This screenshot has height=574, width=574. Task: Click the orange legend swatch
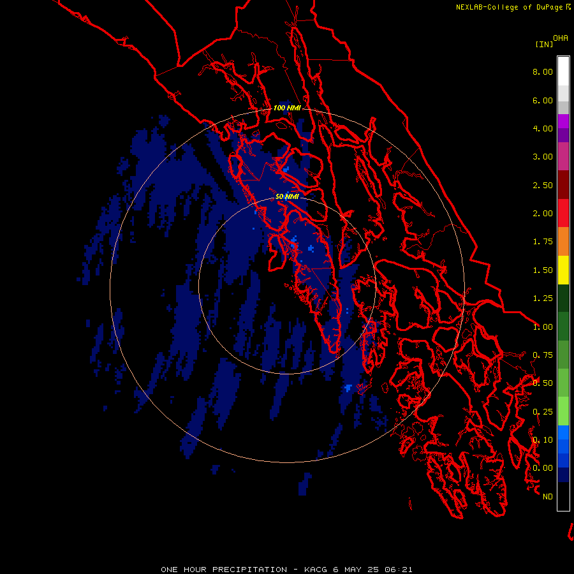pos(563,242)
